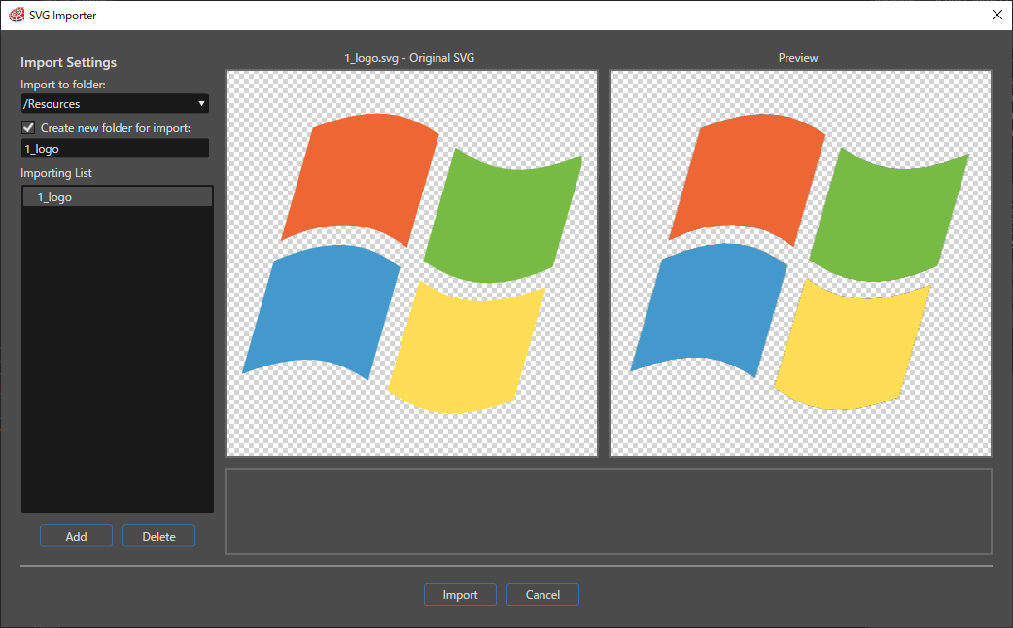1013x628 pixels.
Task: Click the empty message box below the previews
Action: pyautogui.click(x=608, y=511)
